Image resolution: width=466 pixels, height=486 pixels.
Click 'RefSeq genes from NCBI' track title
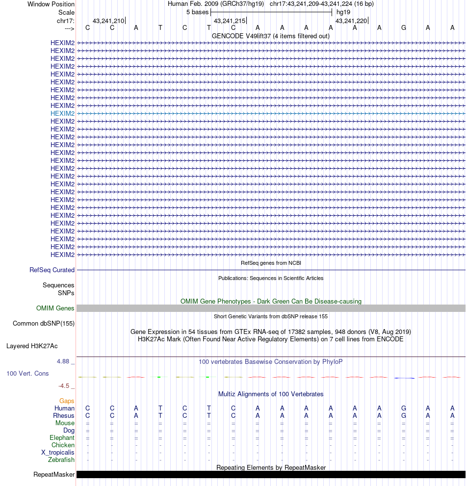click(271, 263)
